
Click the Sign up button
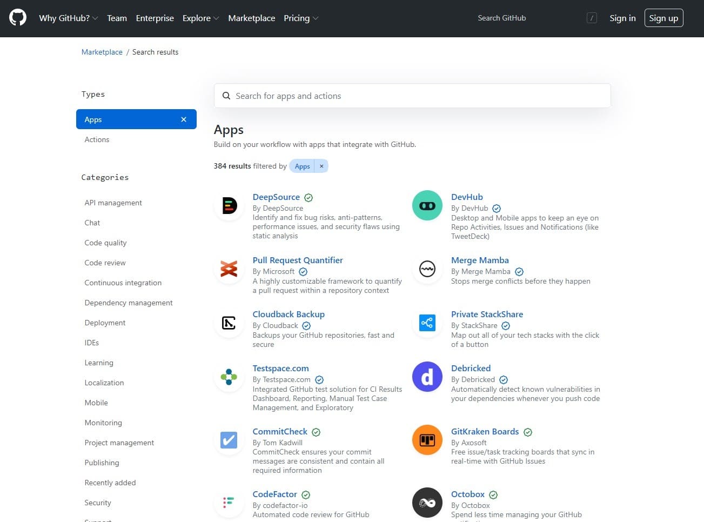tap(663, 18)
